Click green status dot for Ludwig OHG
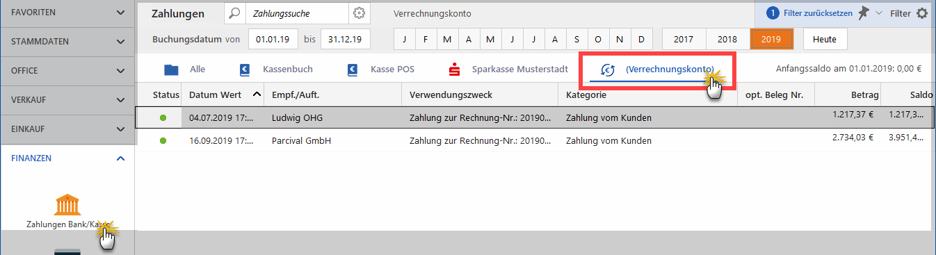Viewport: 936px width, 255px height. (x=163, y=118)
